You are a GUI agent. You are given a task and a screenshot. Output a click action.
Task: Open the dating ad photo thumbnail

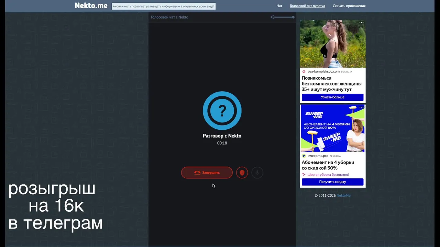(x=332, y=44)
